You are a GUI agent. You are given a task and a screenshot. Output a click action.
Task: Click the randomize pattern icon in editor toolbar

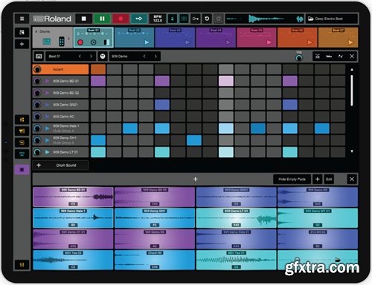point(318,57)
